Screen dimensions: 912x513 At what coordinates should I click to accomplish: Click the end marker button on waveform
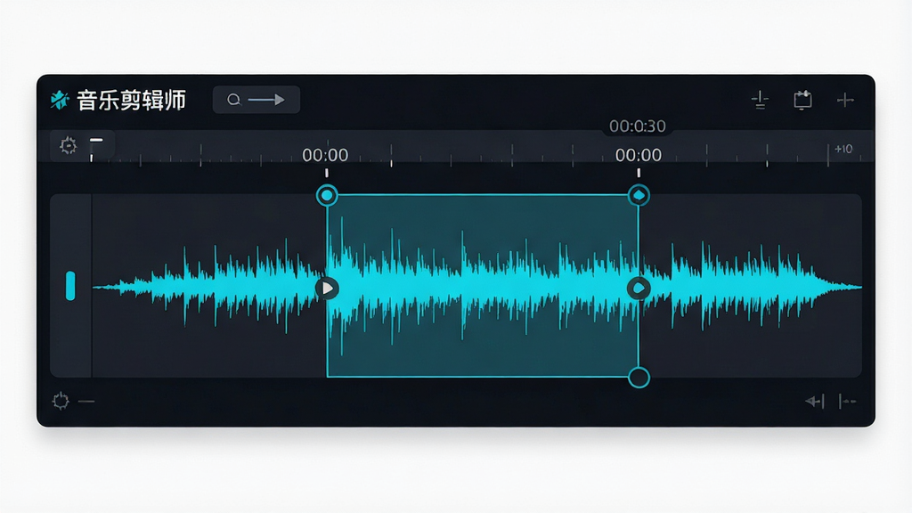point(639,289)
